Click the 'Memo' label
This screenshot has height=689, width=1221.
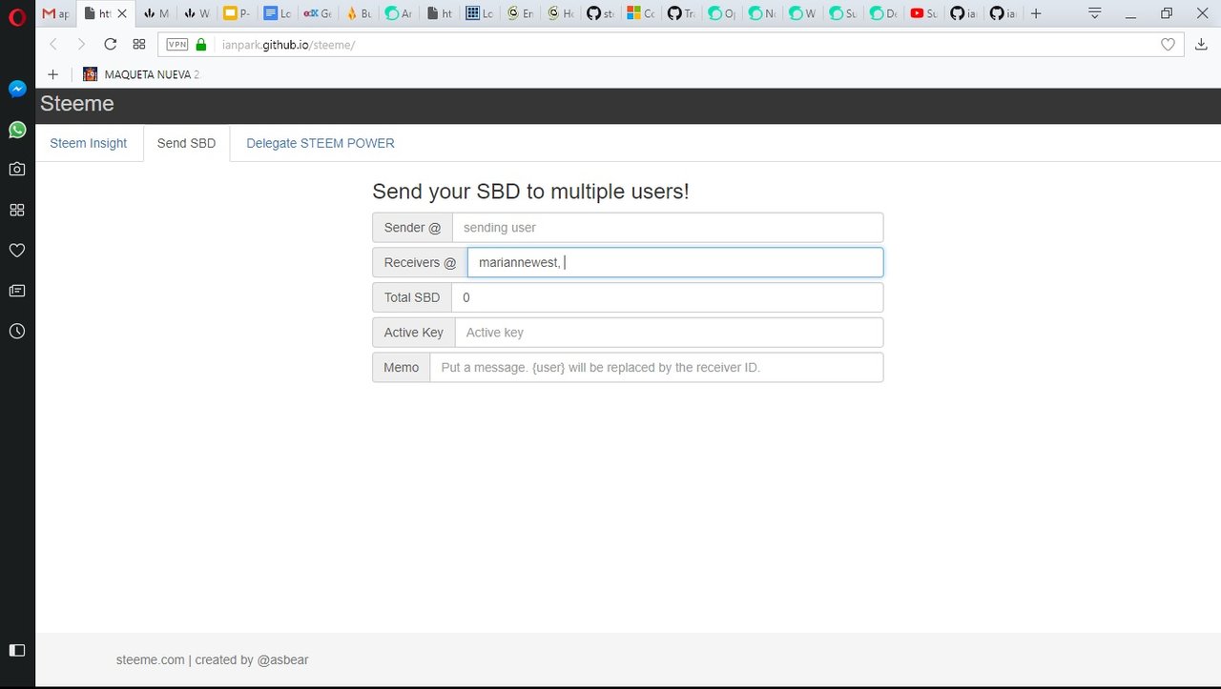[402, 367]
